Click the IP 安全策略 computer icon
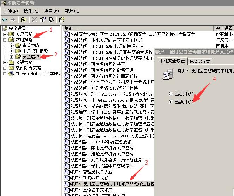 (11, 74)
